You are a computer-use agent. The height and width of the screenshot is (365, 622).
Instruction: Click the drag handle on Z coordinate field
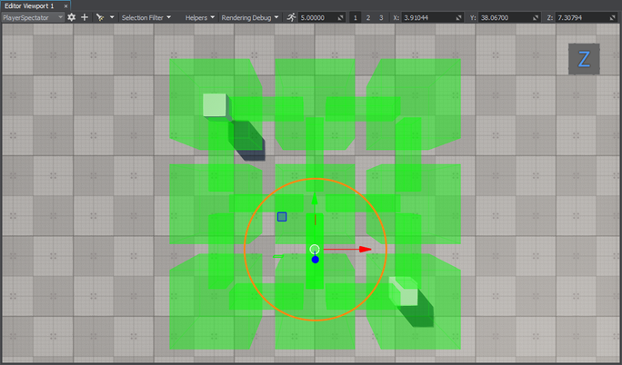pos(613,18)
